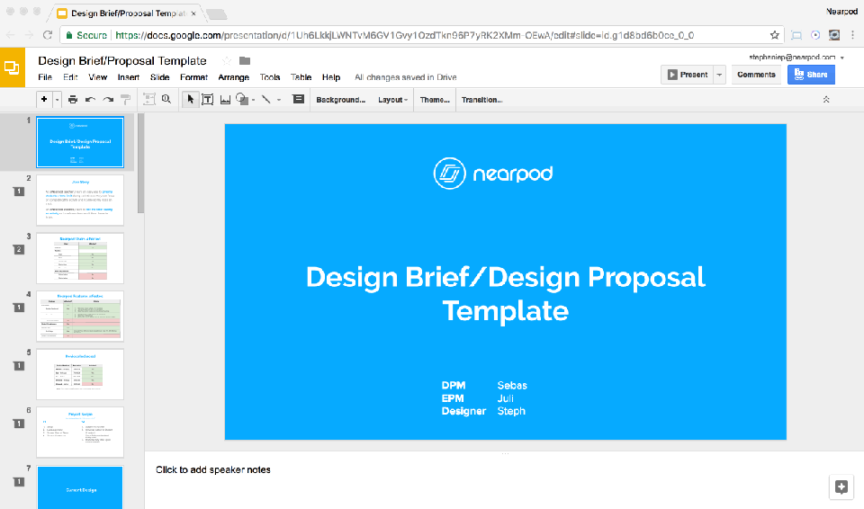
Task: Open the Slide menu
Action: [x=160, y=77]
